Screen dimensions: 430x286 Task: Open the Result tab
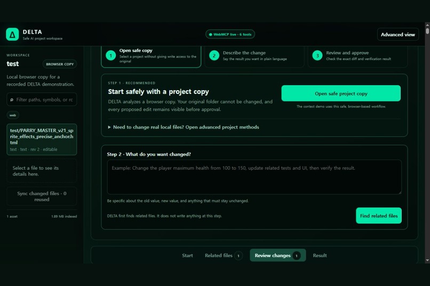pos(320,255)
